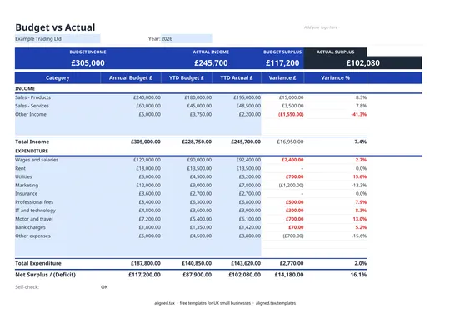Select the 'YTD Actual £' column header

[x=237, y=77]
